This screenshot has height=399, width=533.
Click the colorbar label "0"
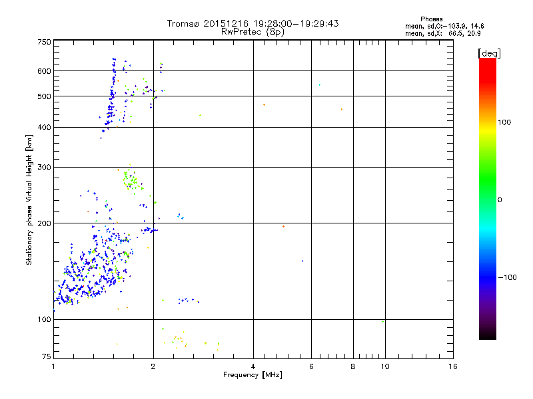pyautogui.click(x=500, y=199)
